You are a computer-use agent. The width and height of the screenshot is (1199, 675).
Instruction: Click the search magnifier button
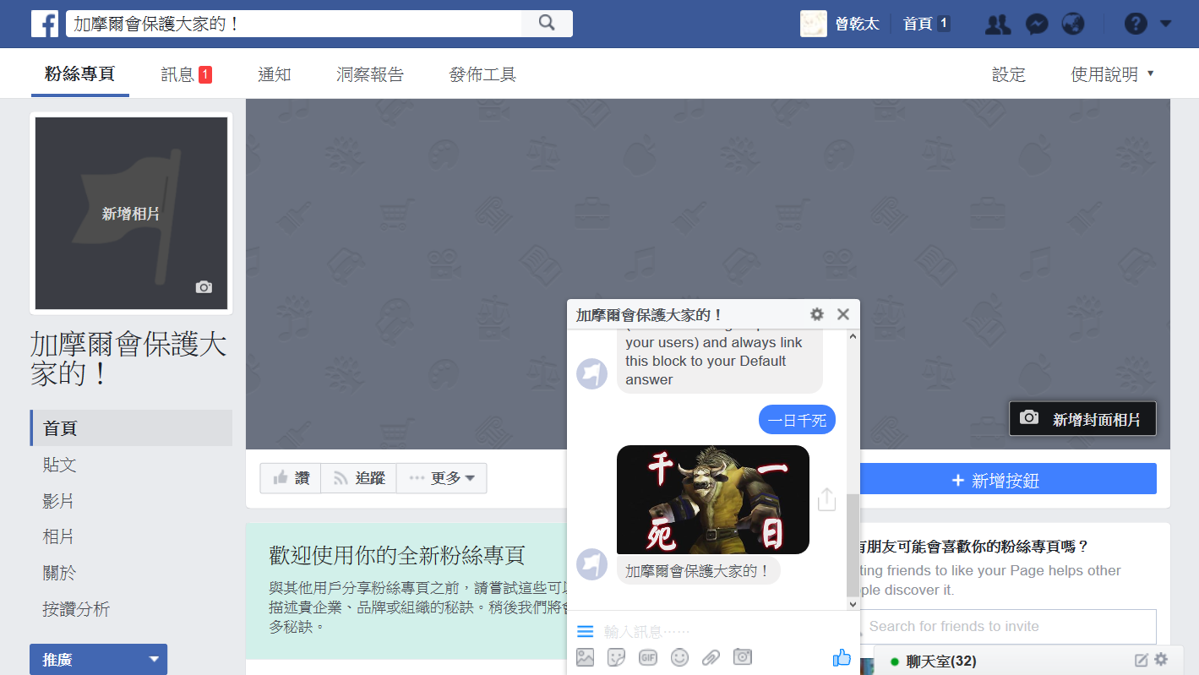coord(547,24)
